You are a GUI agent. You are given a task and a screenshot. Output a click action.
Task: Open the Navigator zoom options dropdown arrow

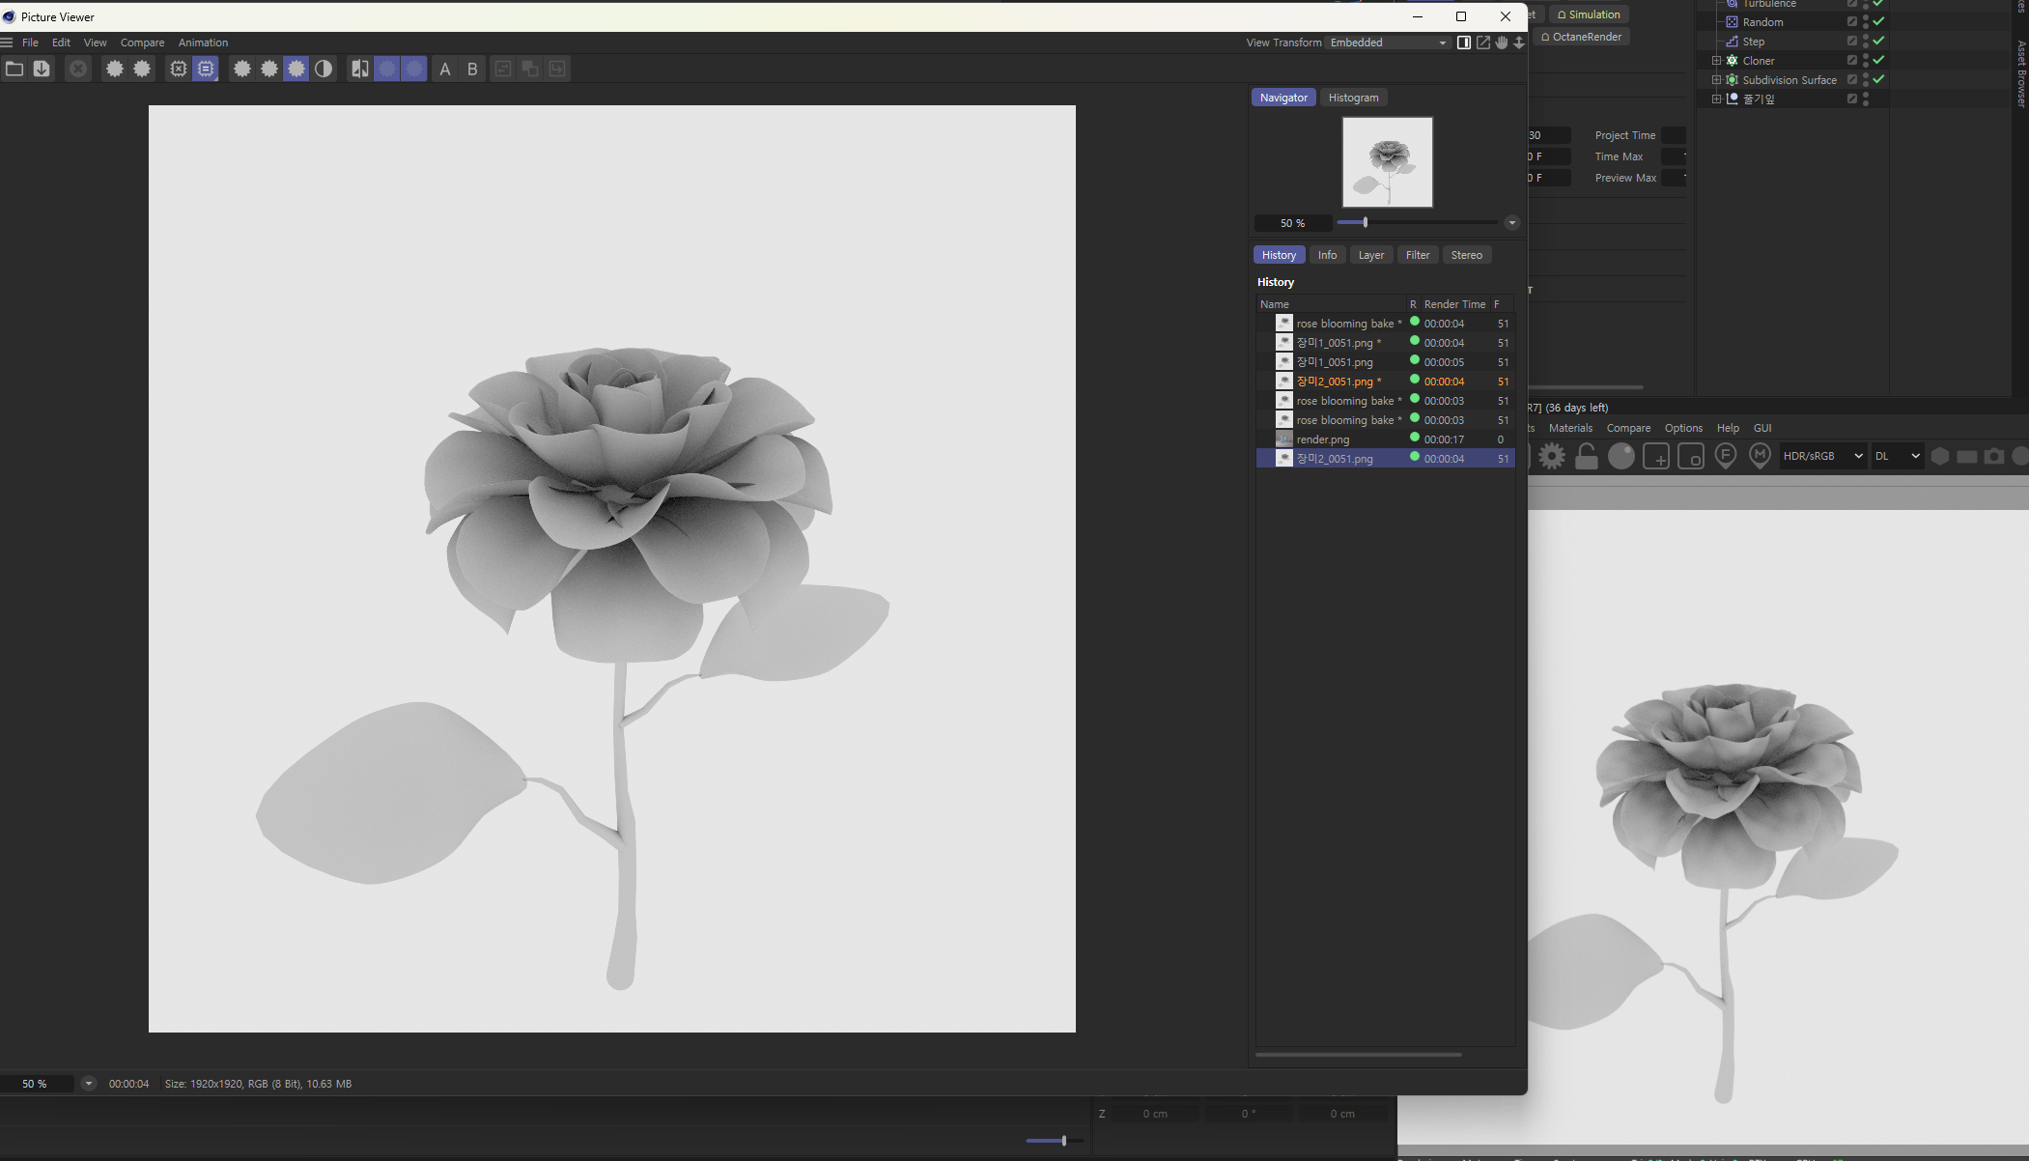pos(1512,223)
